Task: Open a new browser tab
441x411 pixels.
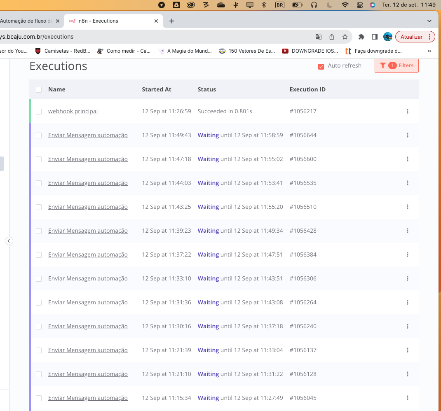Action: click(172, 21)
